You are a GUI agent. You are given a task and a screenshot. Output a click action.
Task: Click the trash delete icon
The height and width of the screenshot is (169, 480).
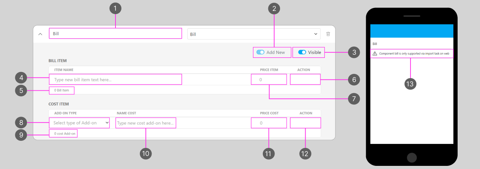point(328,34)
